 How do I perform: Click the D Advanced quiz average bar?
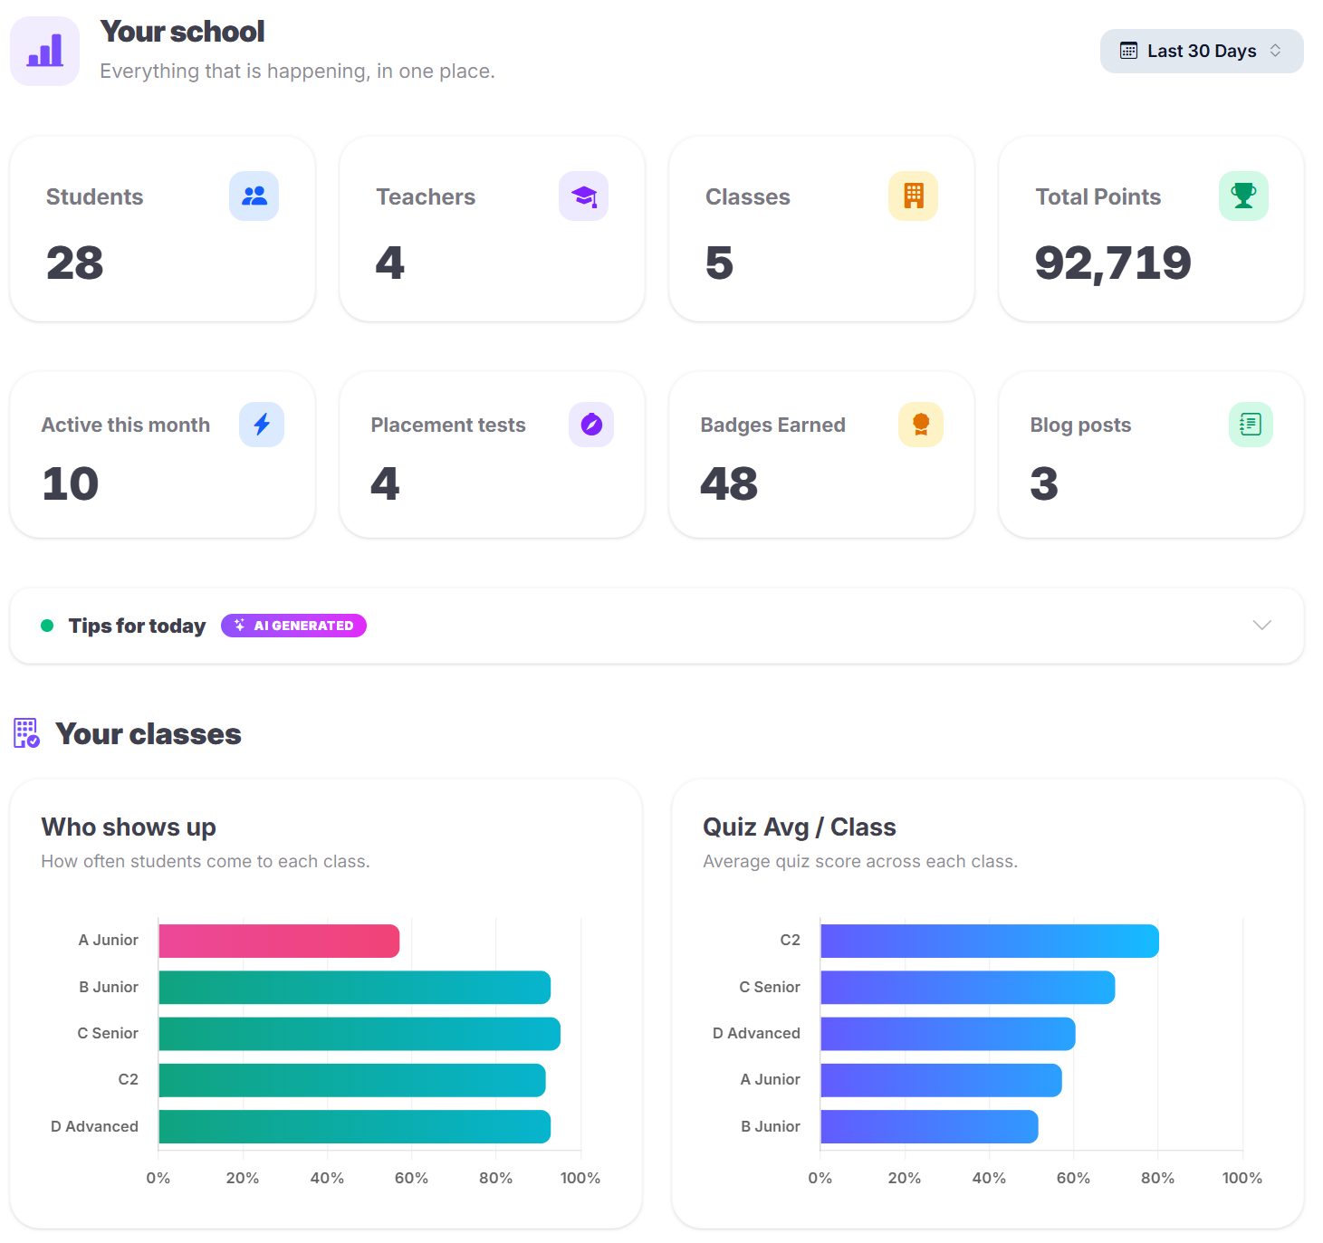click(948, 1034)
